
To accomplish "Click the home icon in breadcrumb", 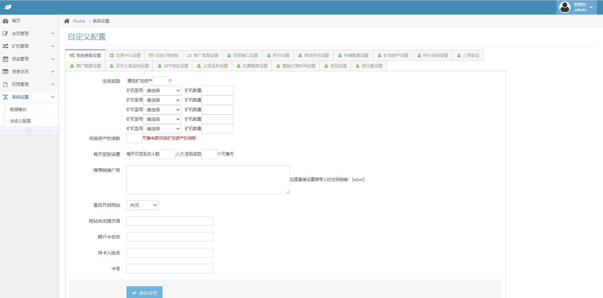I will coord(67,21).
